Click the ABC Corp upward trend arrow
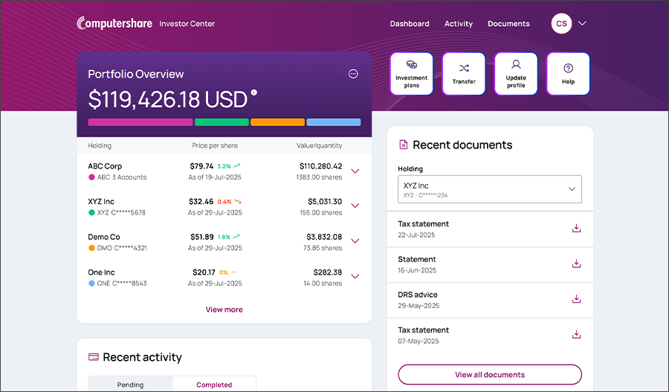This screenshot has width=669, height=392. (237, 166)
